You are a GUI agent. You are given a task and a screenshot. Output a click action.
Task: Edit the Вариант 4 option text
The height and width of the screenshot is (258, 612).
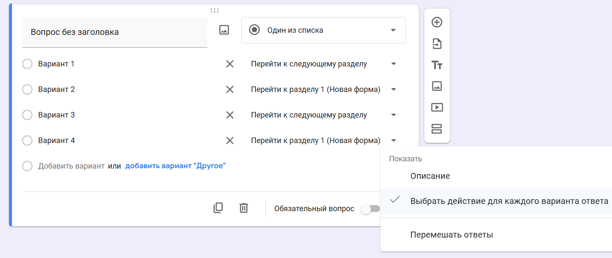[56, 140]
